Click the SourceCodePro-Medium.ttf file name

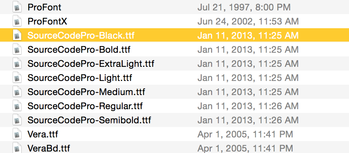click(x=87, y=92)
